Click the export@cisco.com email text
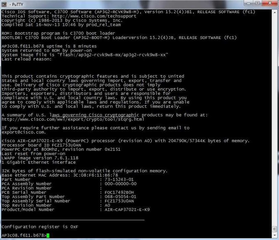The image size is (279, 240). pyautogui.click(x=23, y=132)
